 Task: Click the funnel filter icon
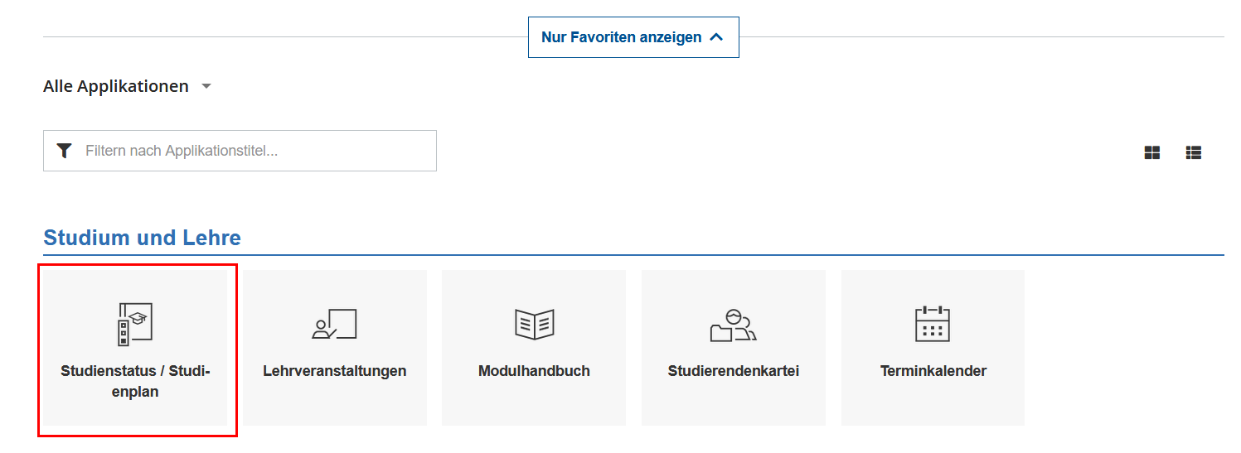pyautogui.click(x=64, y=151)
